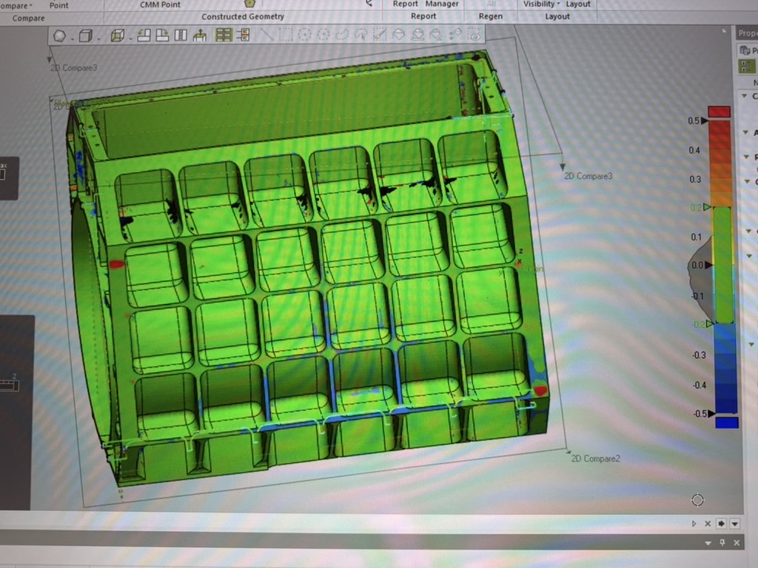
Task: Toggle the auto-hide pin on the lower panel
Action: click(x=722, y=542)
